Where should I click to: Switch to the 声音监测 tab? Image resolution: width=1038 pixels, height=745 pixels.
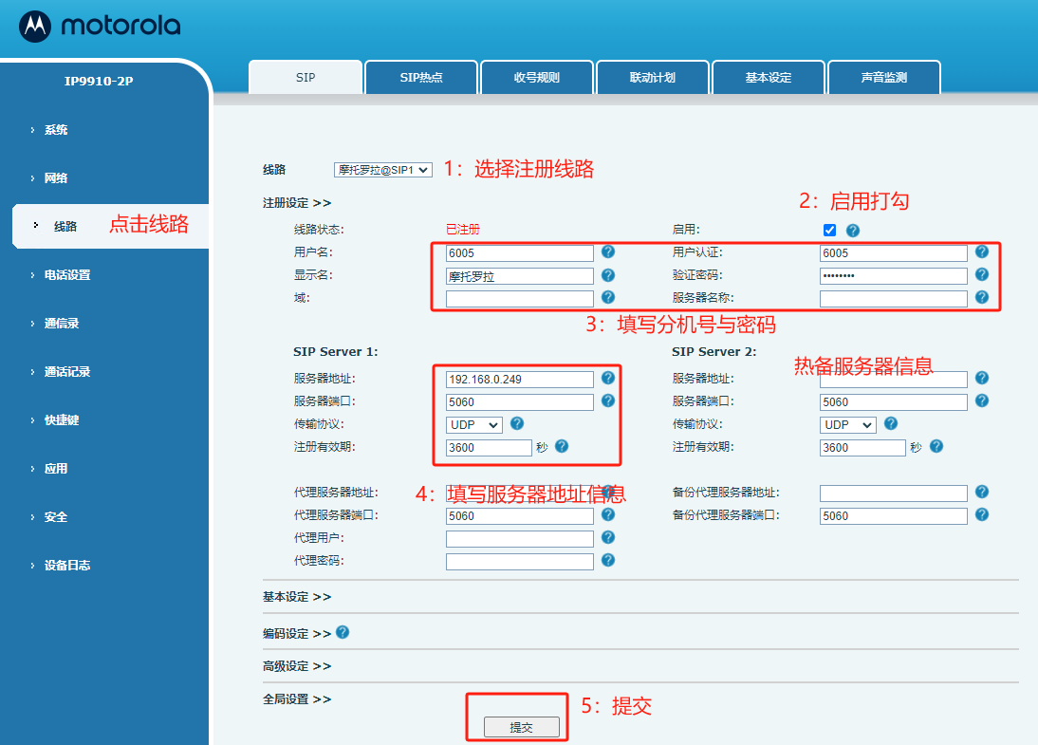[883, 78]
